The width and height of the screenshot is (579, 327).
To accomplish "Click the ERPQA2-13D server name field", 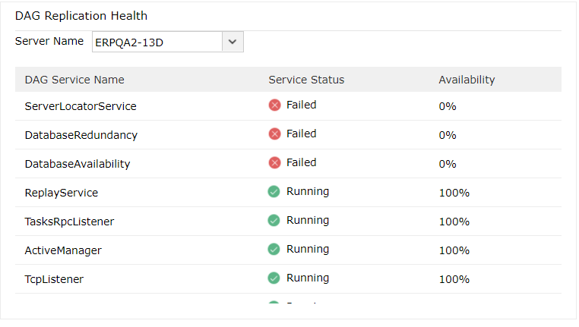I will pos(157,42).
